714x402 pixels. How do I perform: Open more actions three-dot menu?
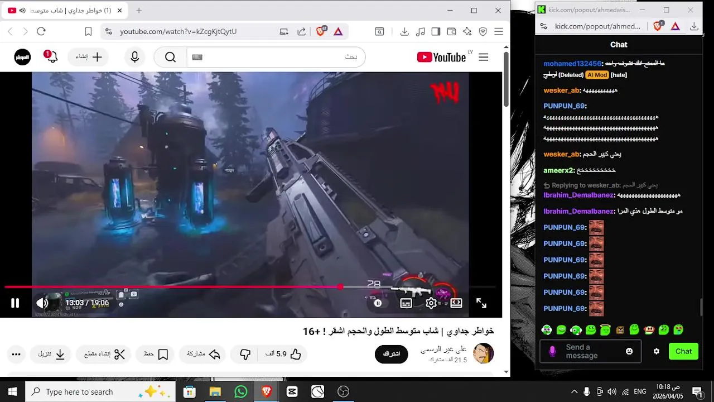(x=16, y=354)
